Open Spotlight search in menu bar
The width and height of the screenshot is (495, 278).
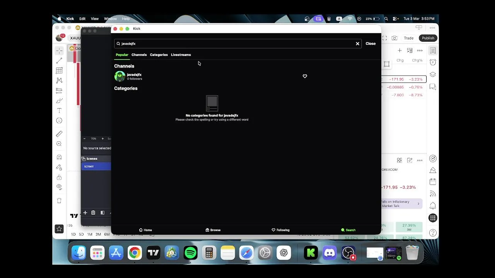tap(386, 19)
